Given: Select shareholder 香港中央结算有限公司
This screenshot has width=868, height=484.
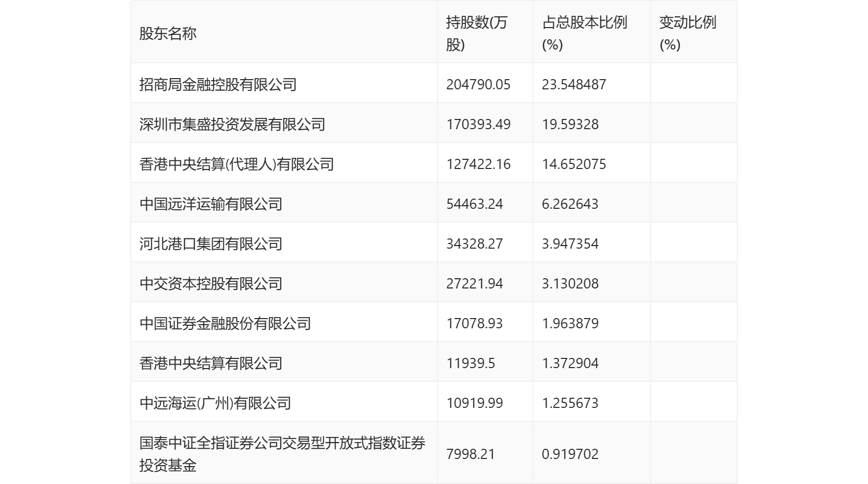Looking at the screenshot, I should point(211,363).
